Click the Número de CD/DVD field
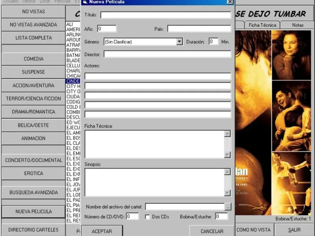The image size is (315, 236). (132, 216)
